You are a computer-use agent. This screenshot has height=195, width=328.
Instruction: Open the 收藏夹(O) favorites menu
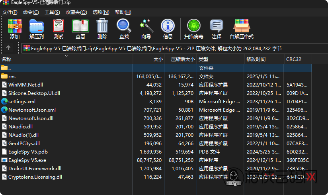coord(77,12)
